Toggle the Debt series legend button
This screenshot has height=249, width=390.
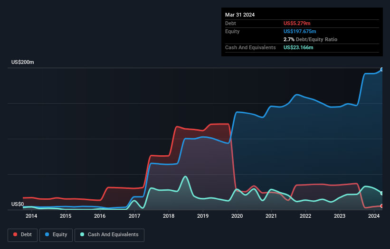click(x=23, y=235)
